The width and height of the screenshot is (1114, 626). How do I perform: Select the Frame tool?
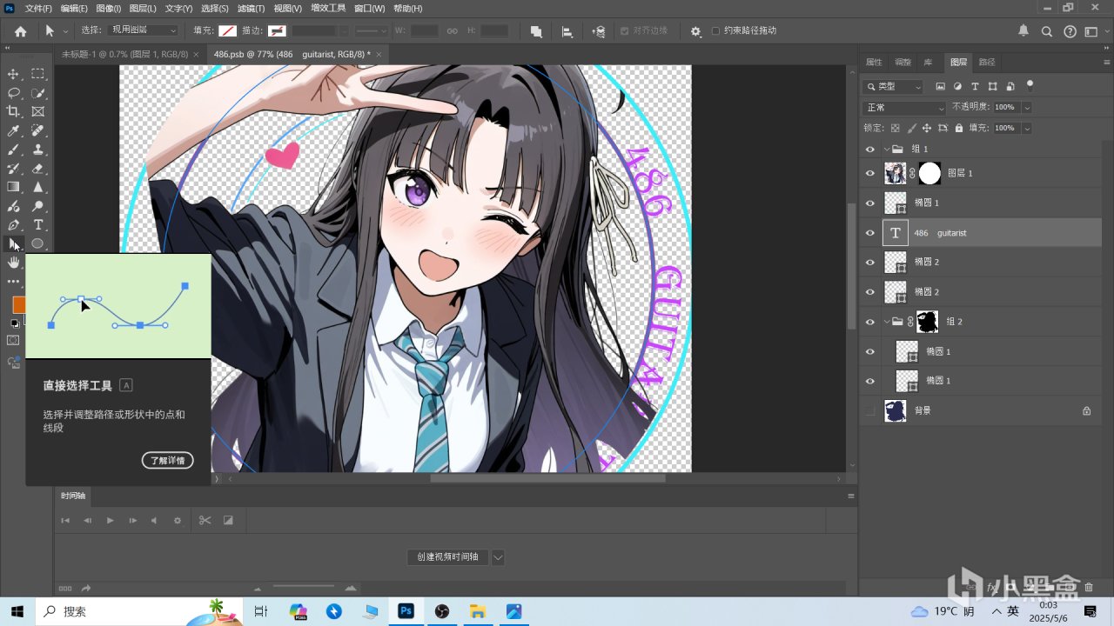point(38,111)
